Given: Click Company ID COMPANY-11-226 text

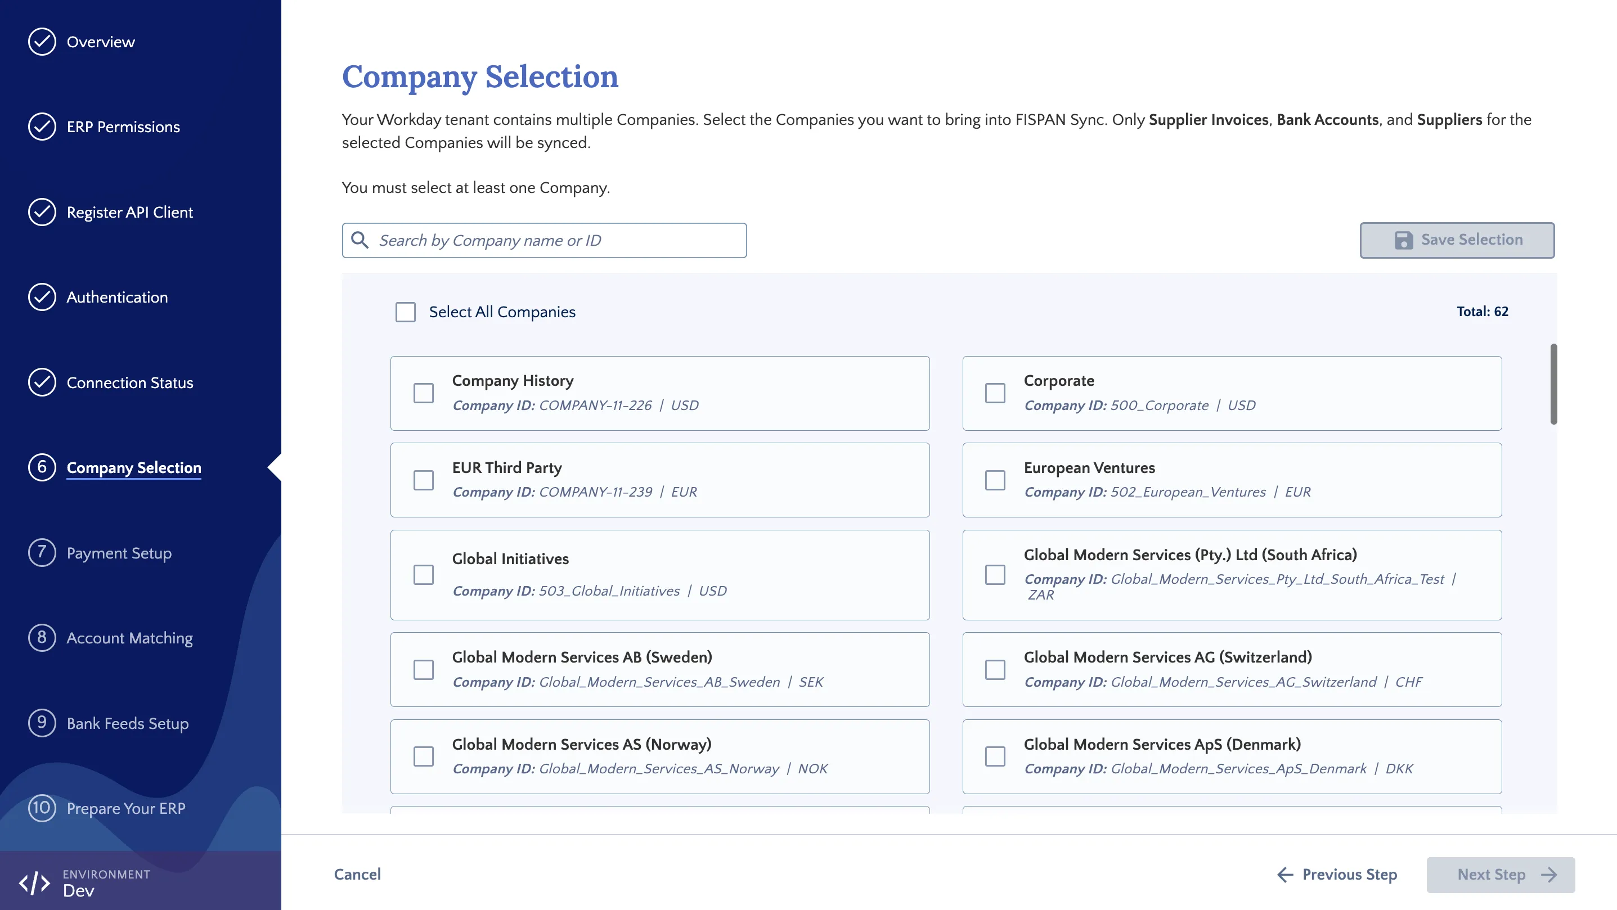Looking at the screenshot, I should [x=553, y=406].
